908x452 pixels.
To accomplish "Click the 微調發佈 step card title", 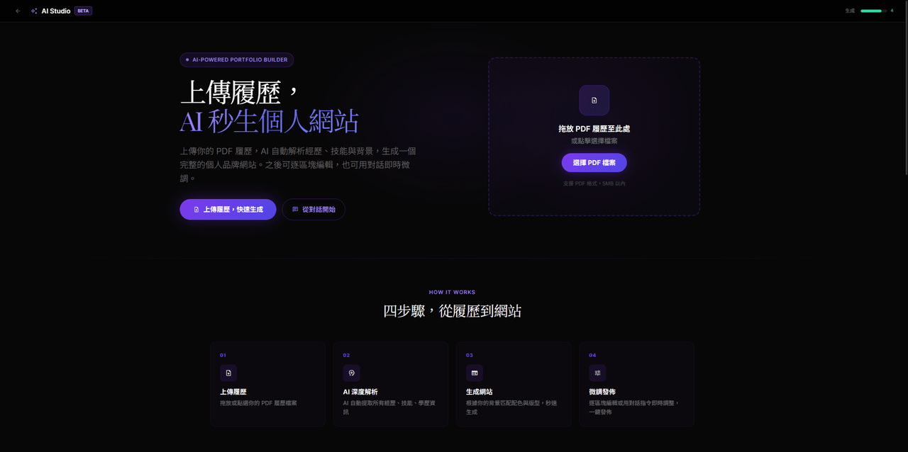I will [x=602, y=392].
